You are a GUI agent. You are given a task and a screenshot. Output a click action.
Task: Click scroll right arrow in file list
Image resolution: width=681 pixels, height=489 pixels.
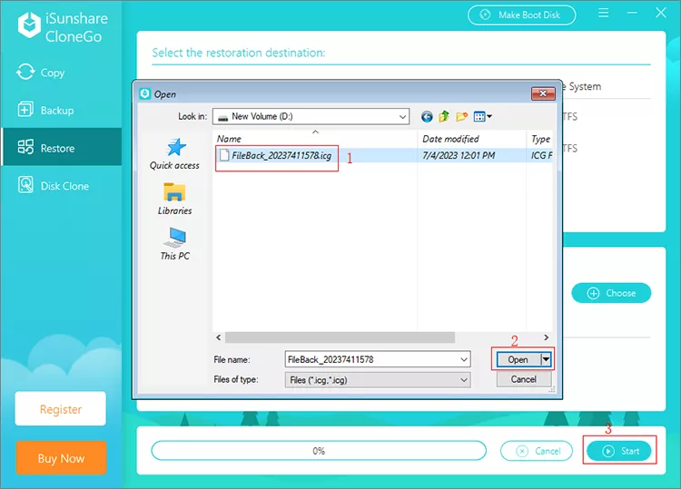tap(546, 337)
